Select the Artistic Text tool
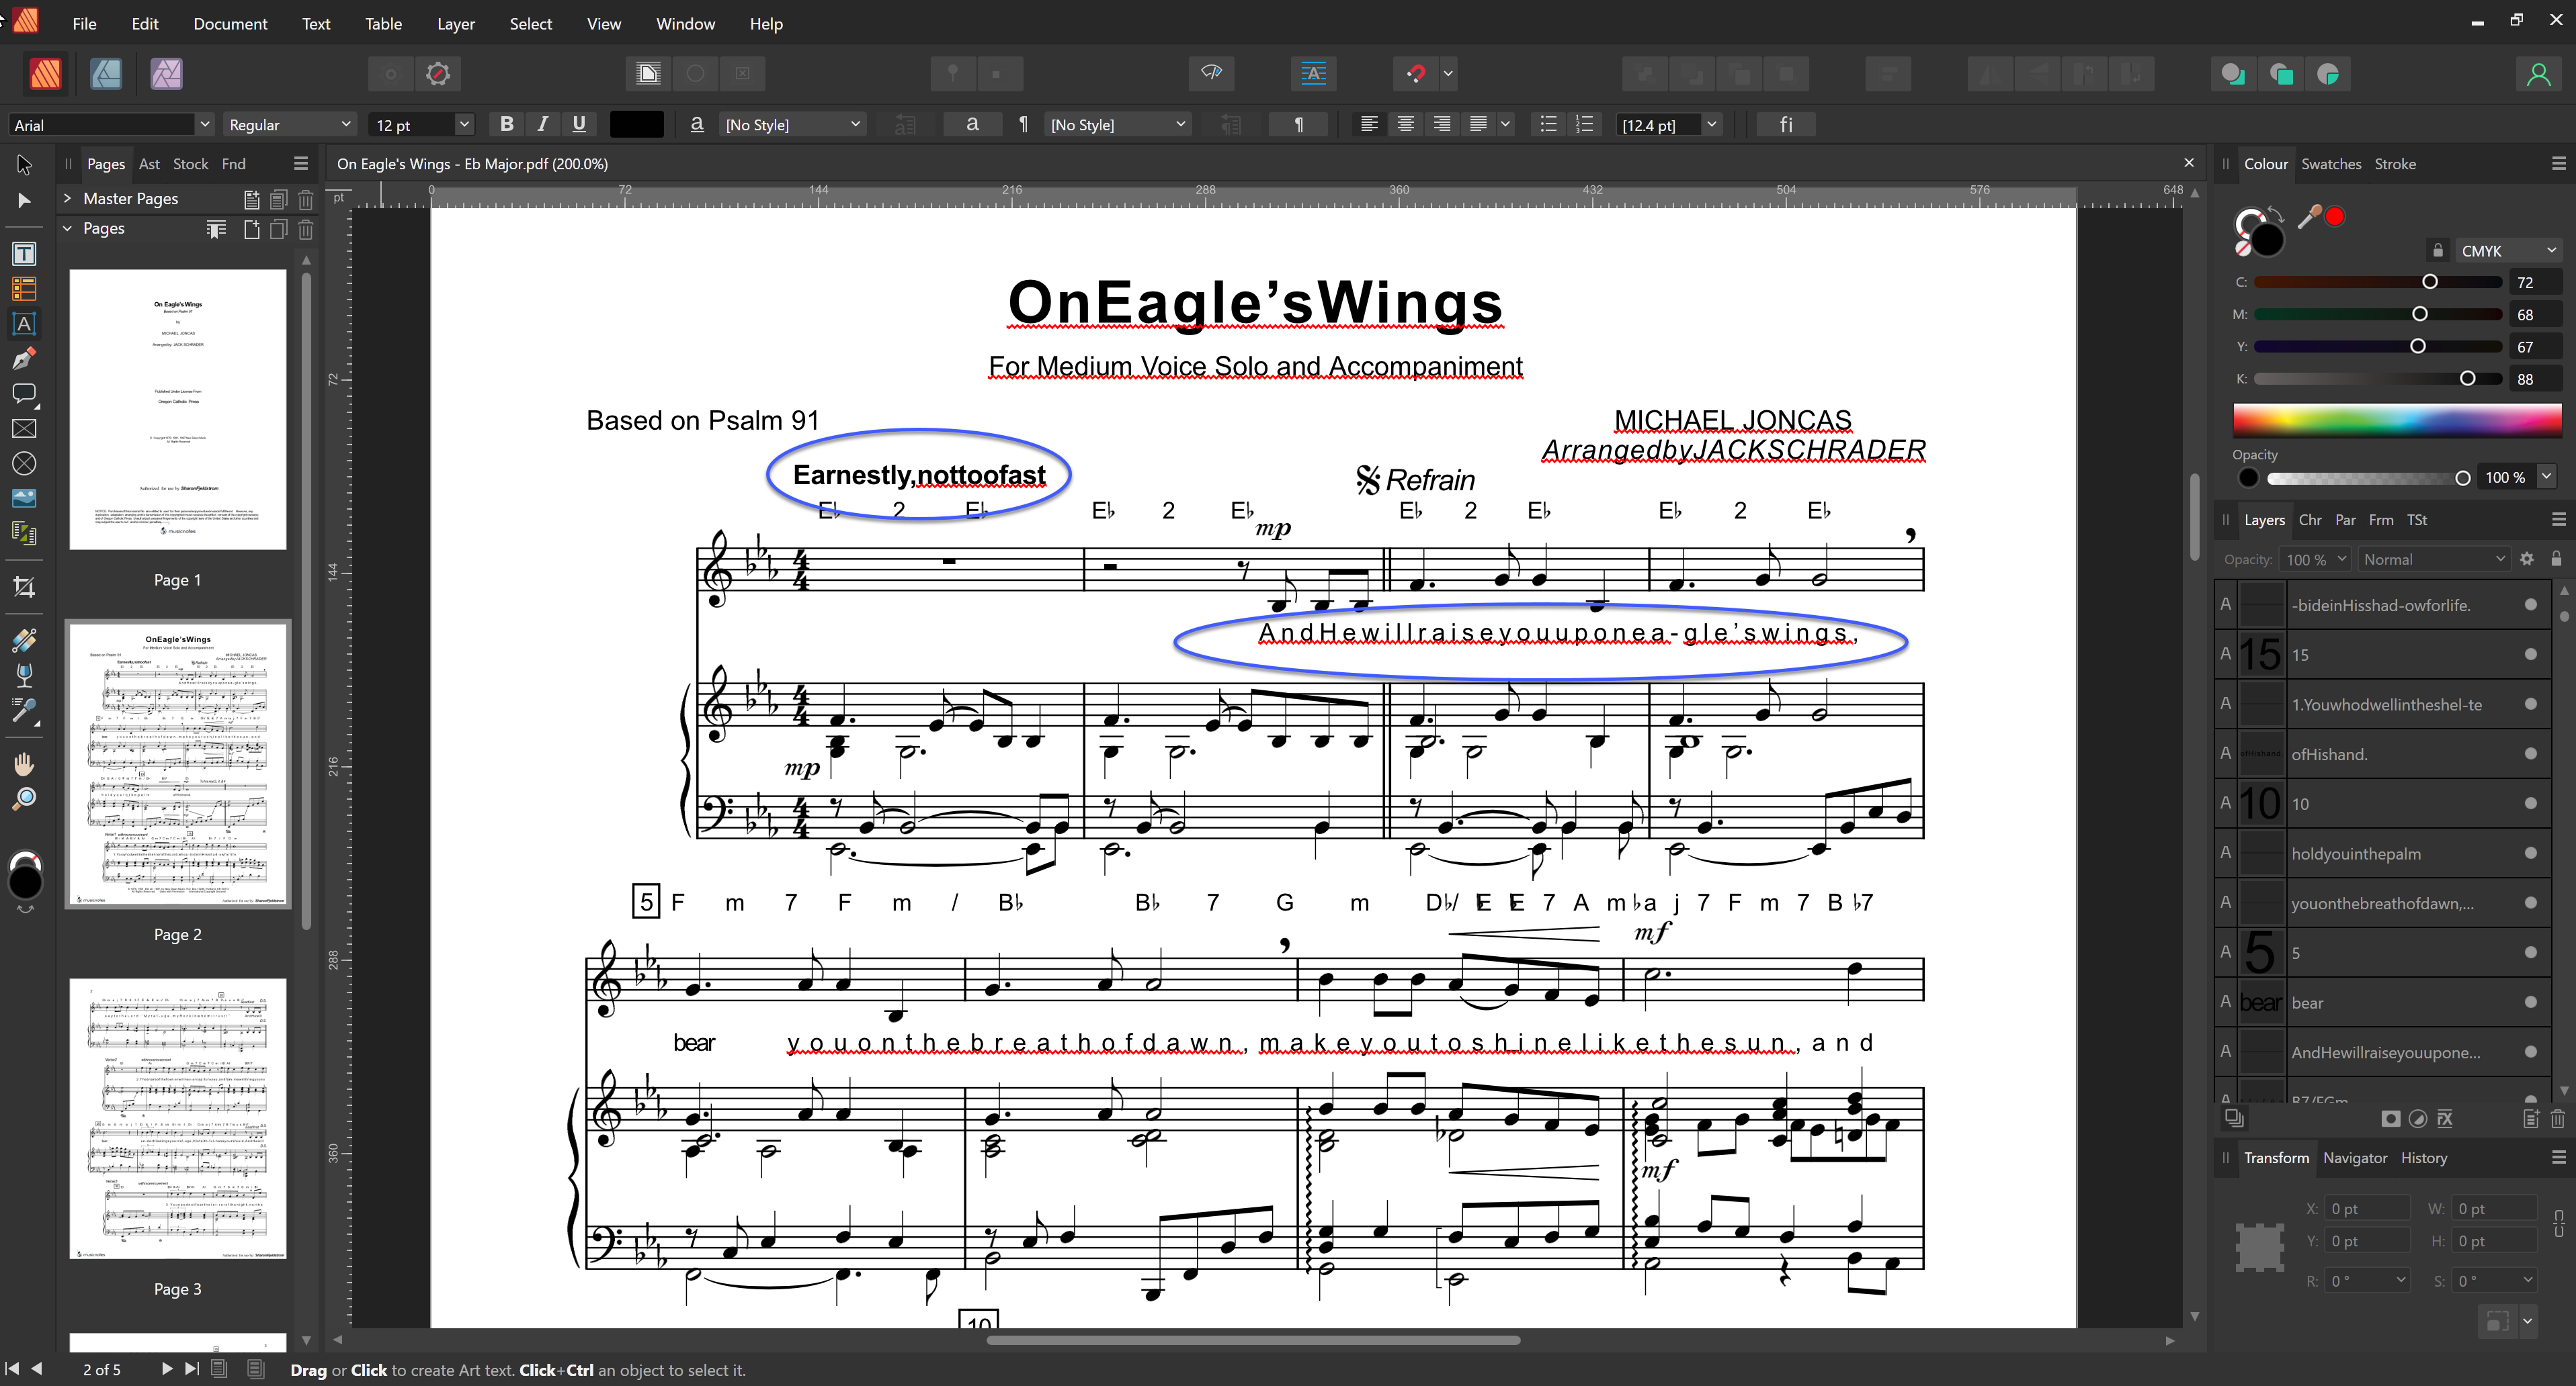This screenshot has height=1386, width=2576. 24,324
